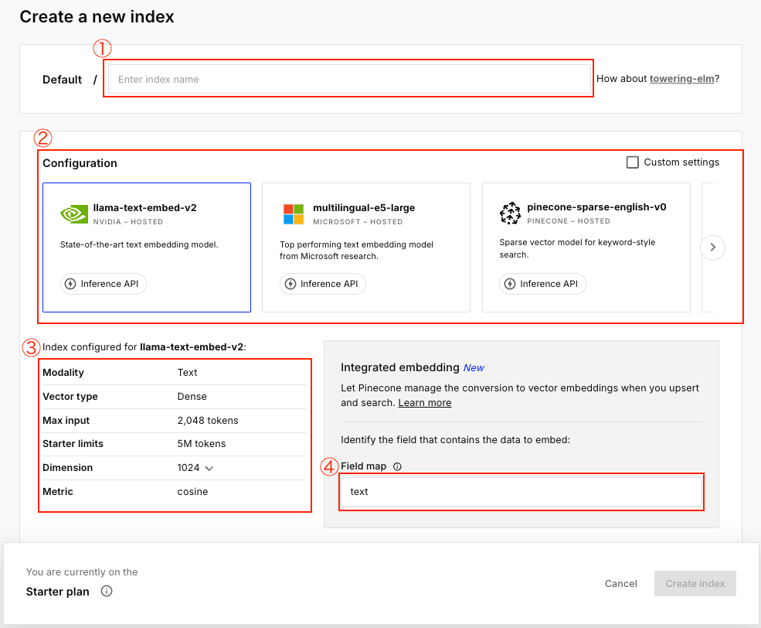
Task: Open the Dimension 1024 dropdown
Action: pos(195,468)
